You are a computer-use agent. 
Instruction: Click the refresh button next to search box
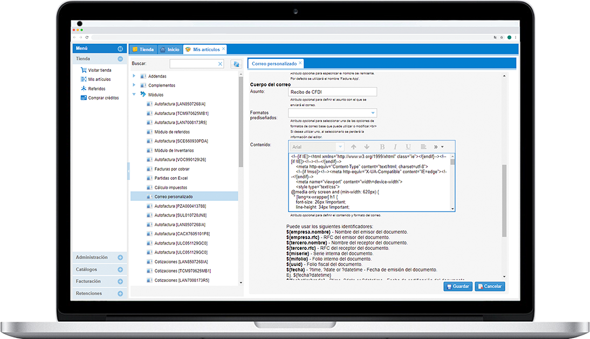[x=236, y=64]
